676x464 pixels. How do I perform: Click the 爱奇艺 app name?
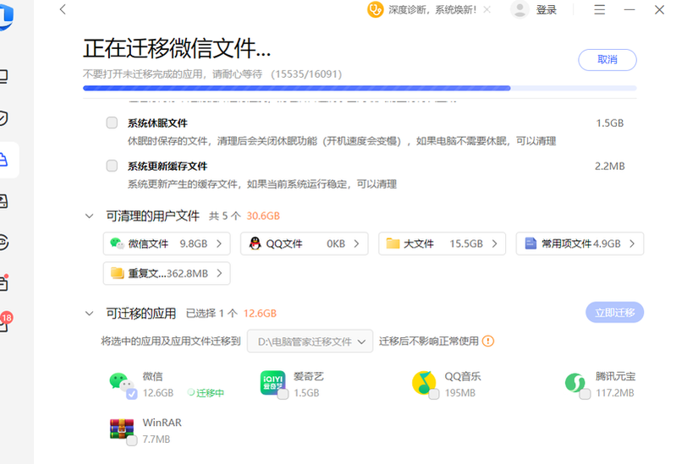point(309,376)
